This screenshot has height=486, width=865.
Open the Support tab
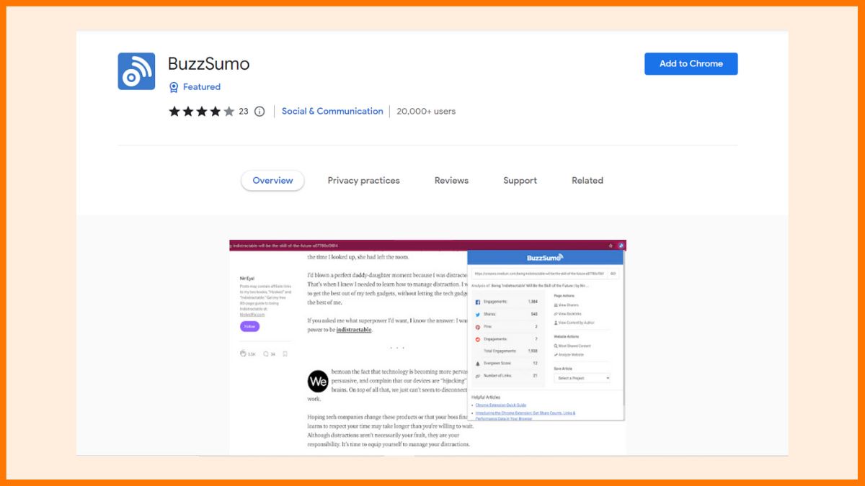[x=520, y=181]
